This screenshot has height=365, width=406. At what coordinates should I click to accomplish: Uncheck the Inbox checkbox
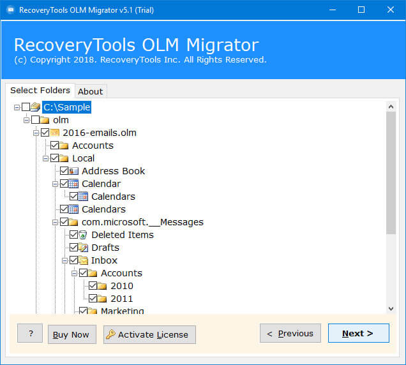coord(74,260)
